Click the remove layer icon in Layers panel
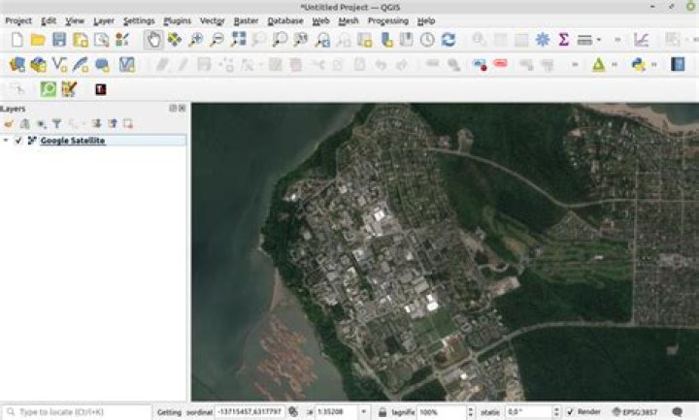Image resolution: width=699 pixels, height=420 pixels. (128, 124)
